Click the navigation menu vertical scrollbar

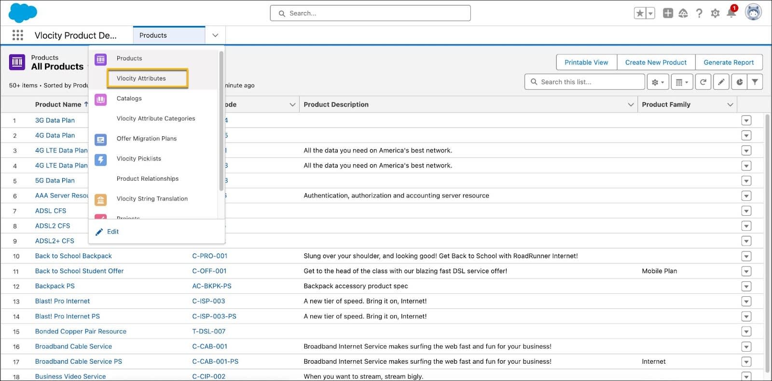221,121
